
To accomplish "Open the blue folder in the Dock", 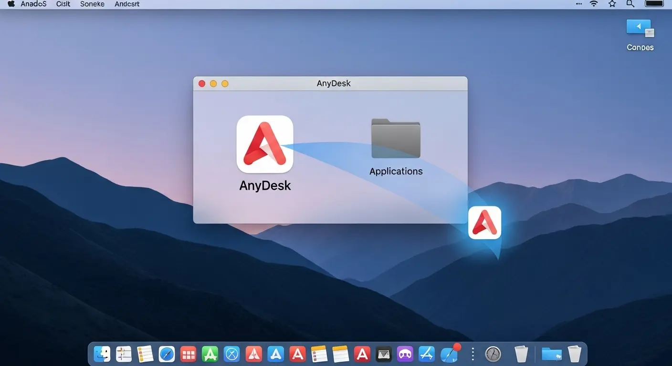I will click(552, 354).
